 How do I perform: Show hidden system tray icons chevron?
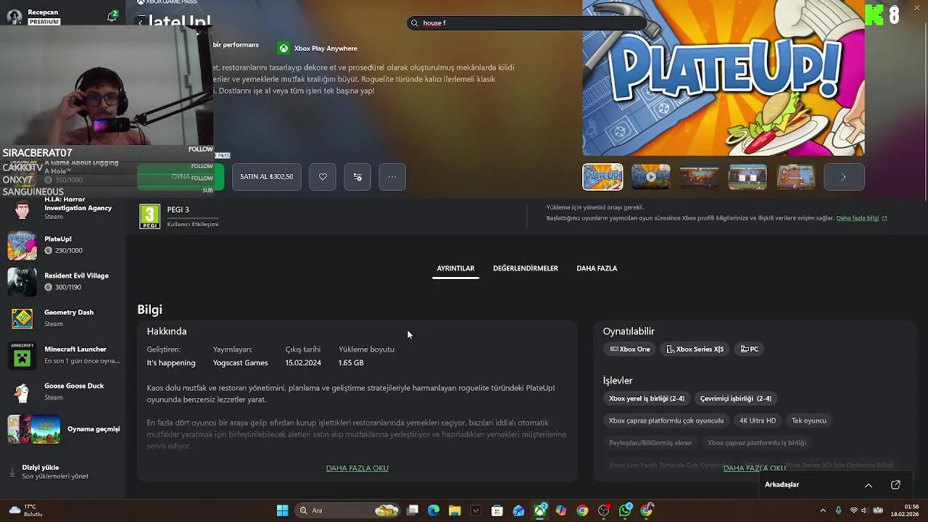click(823, 510)
